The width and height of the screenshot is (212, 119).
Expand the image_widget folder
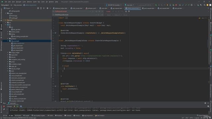8,53
